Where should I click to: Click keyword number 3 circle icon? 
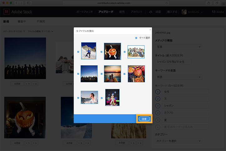pyautogui.click(x=158, y=106)
